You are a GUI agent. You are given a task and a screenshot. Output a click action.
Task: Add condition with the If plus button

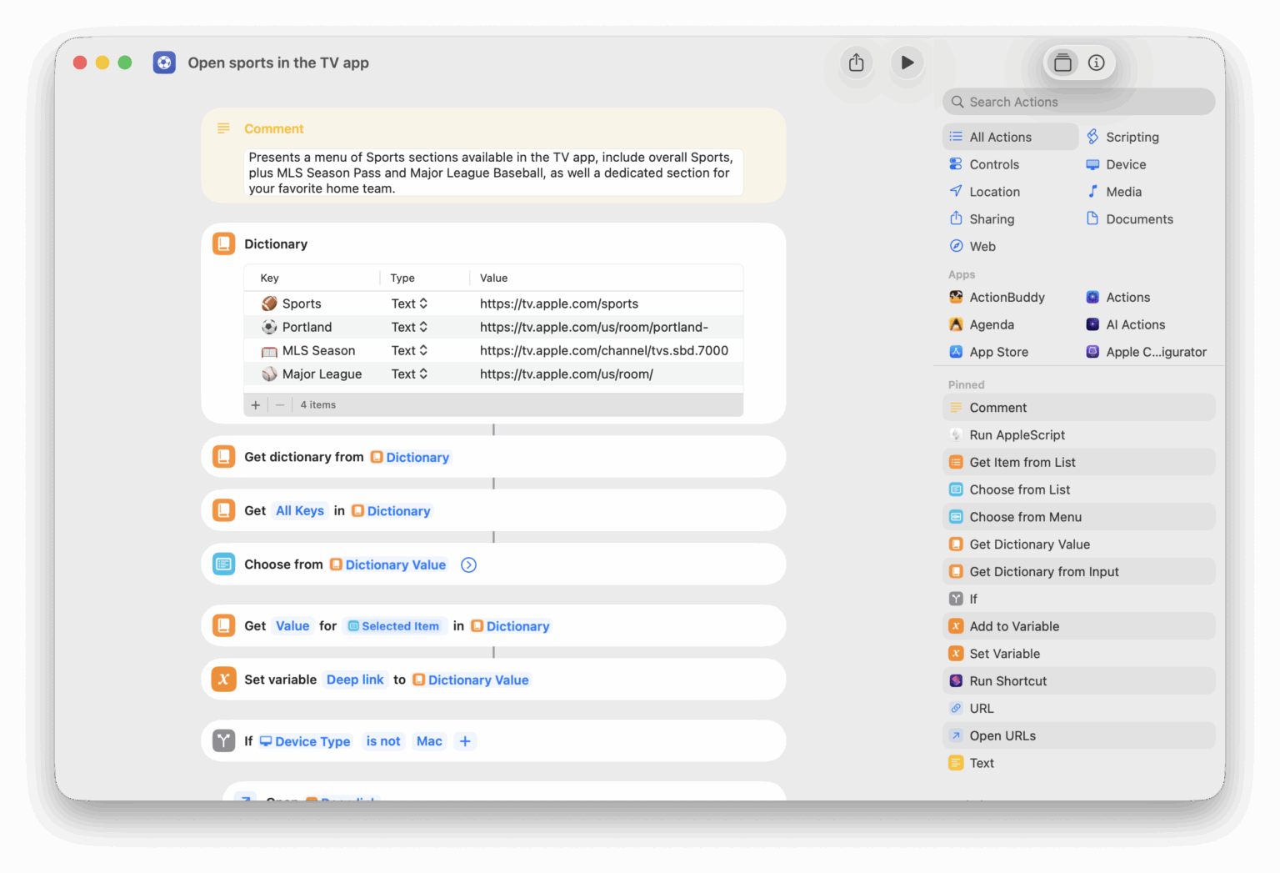[465, 741]
